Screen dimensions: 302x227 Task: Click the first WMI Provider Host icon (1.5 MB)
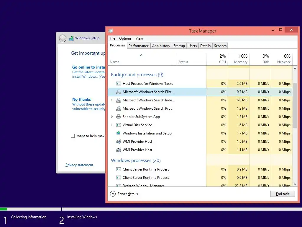pos(119,142)
